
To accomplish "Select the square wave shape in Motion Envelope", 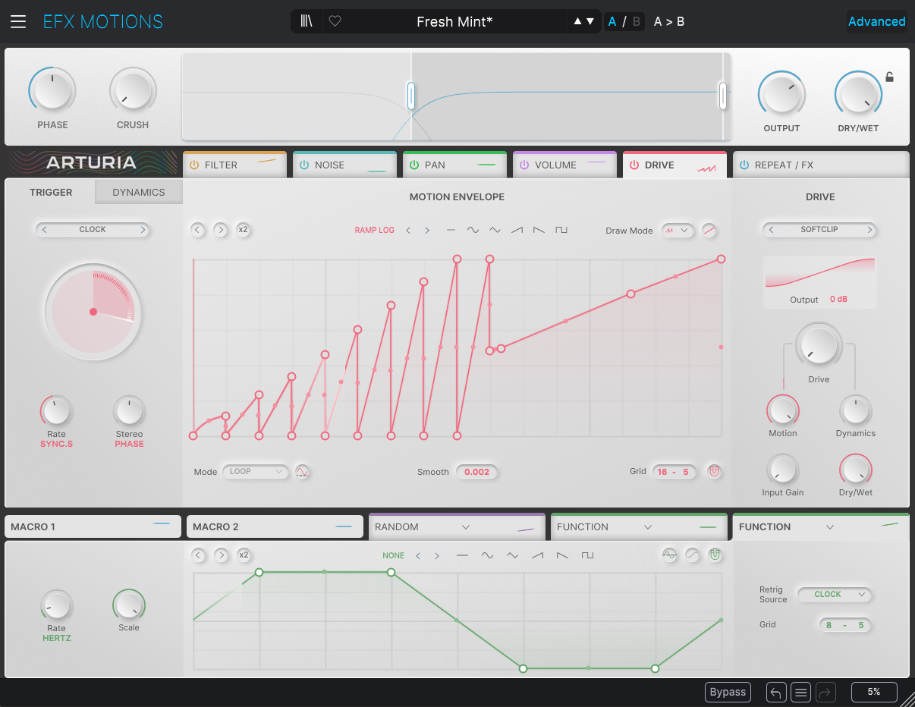I will [561, 230].
